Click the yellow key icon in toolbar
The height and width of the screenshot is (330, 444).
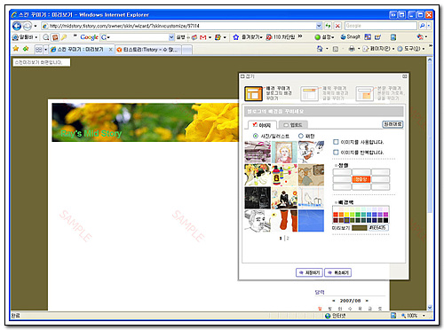(64, 37)
